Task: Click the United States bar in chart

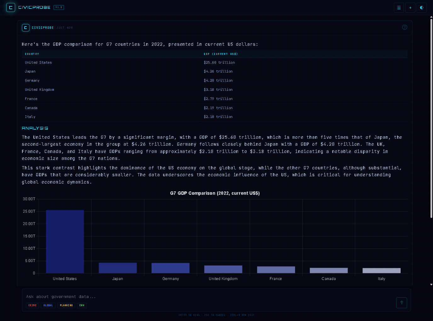Action: 65,242
